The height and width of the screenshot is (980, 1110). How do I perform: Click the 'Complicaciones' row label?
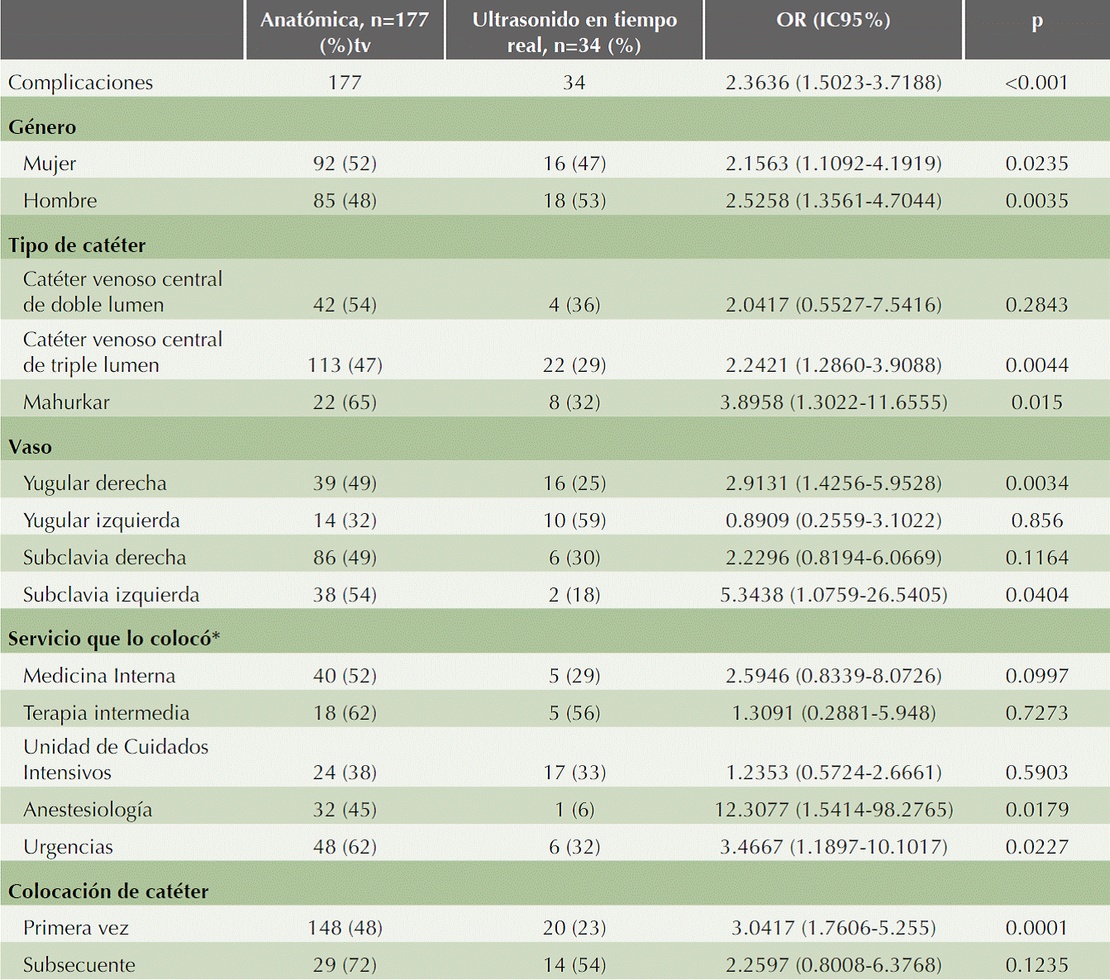(x=81, y=83)
